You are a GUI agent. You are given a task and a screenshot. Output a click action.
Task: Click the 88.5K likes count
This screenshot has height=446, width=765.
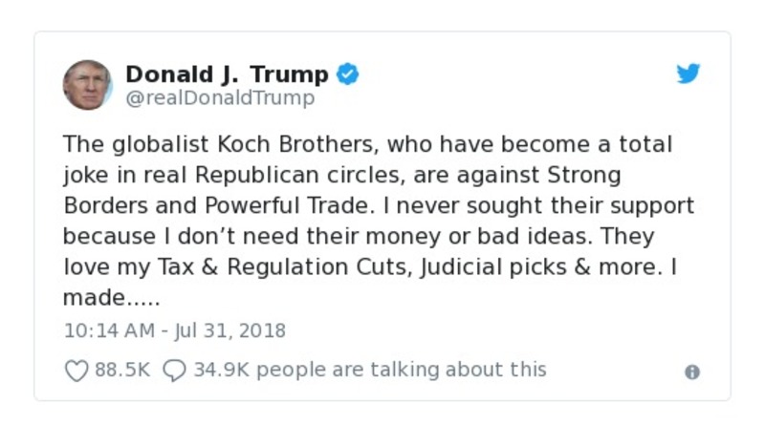tap(122, 370)
